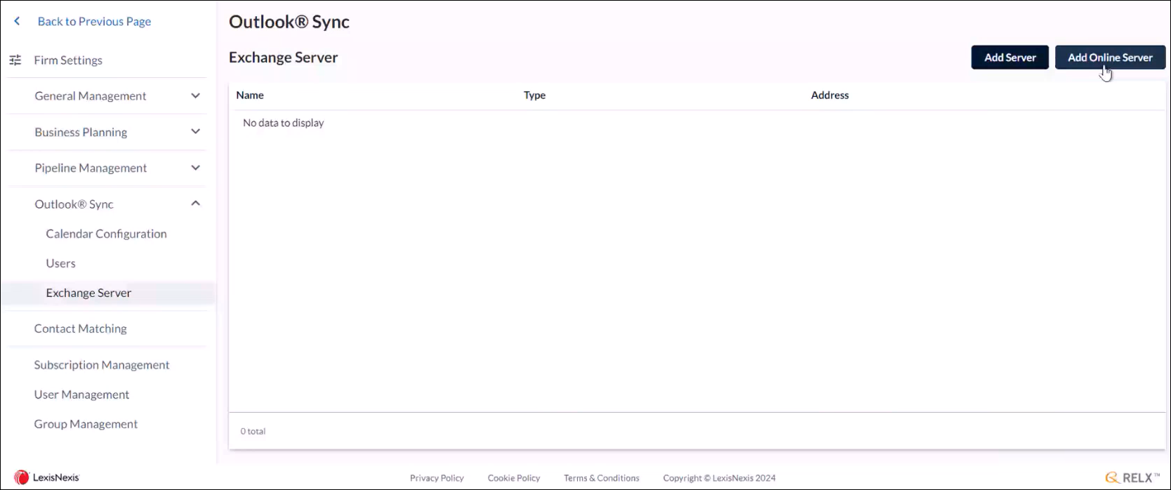Click the back arrow icon
The image size is (1171, 490).
[x=18, y=21]
